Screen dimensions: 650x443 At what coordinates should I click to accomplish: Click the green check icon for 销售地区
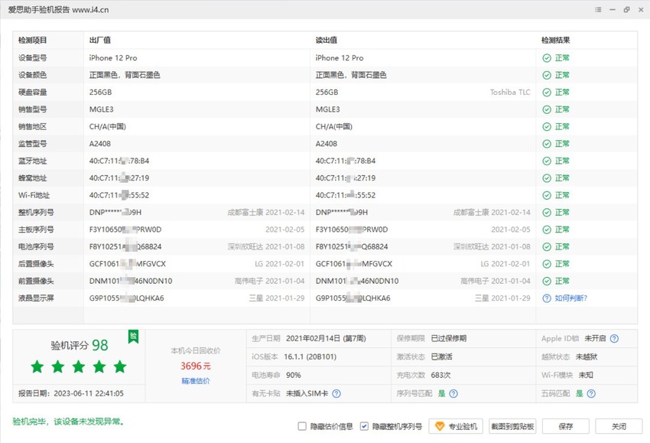547,127
